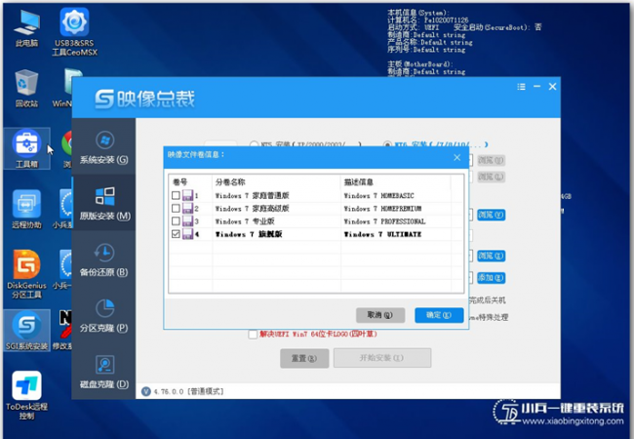Screen dimensions: 634x439
Task: Click the Windows 7 专业版 volume name
Action: click(245, 221)
